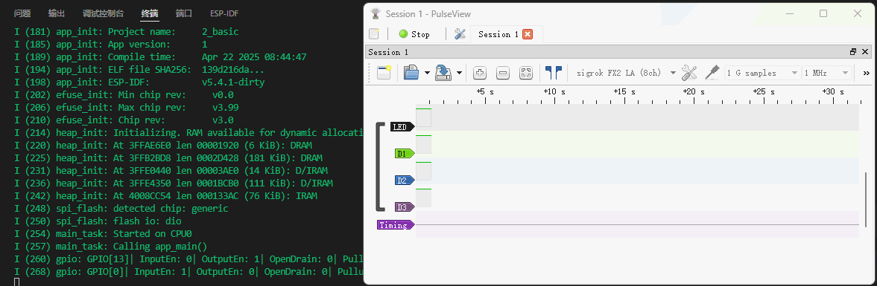Float the Session 1 dock panel

pos(853,52)
